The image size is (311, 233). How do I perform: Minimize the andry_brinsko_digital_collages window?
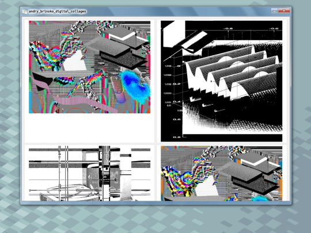click(x=274, y=11)
